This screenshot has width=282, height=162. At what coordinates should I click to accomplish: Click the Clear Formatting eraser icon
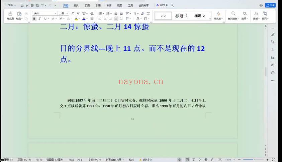click(92, 13)
